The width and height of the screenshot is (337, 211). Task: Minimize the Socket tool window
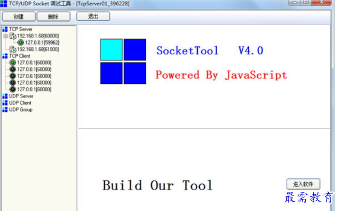pyautogui.click(x=295, y=2)
